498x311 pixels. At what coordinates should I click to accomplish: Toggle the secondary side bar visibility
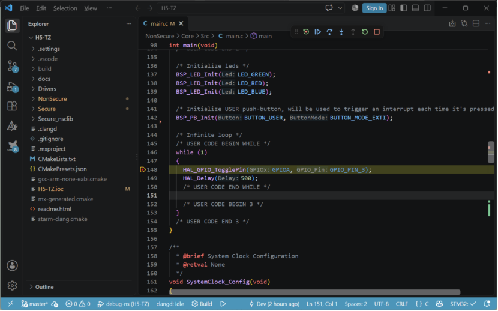427,8
